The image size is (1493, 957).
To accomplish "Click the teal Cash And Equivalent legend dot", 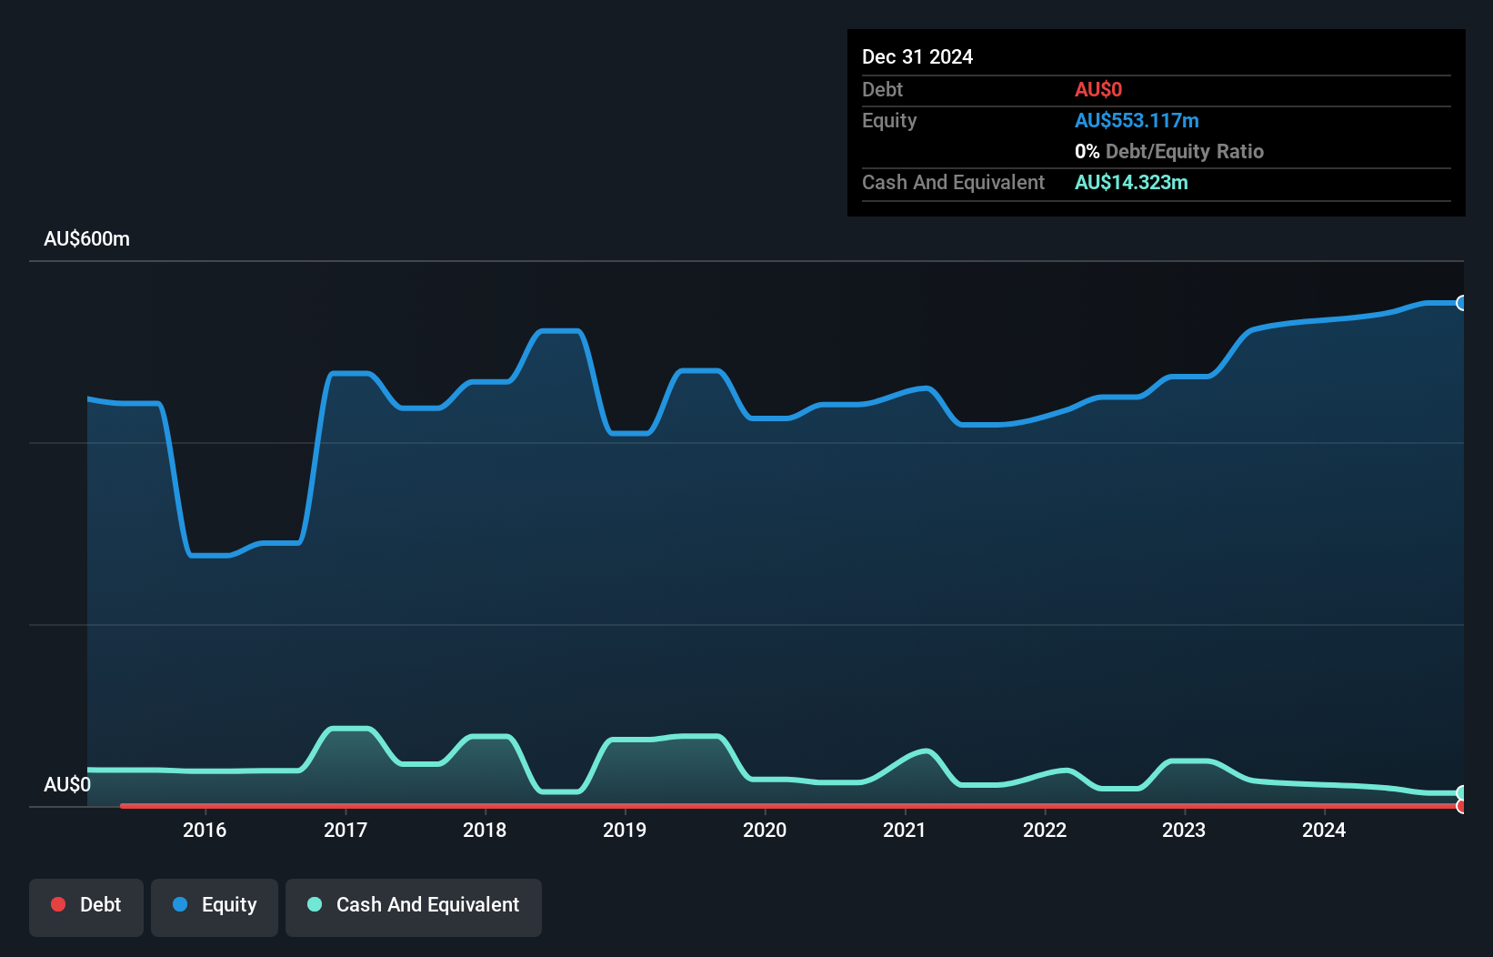I will [315, 904].
